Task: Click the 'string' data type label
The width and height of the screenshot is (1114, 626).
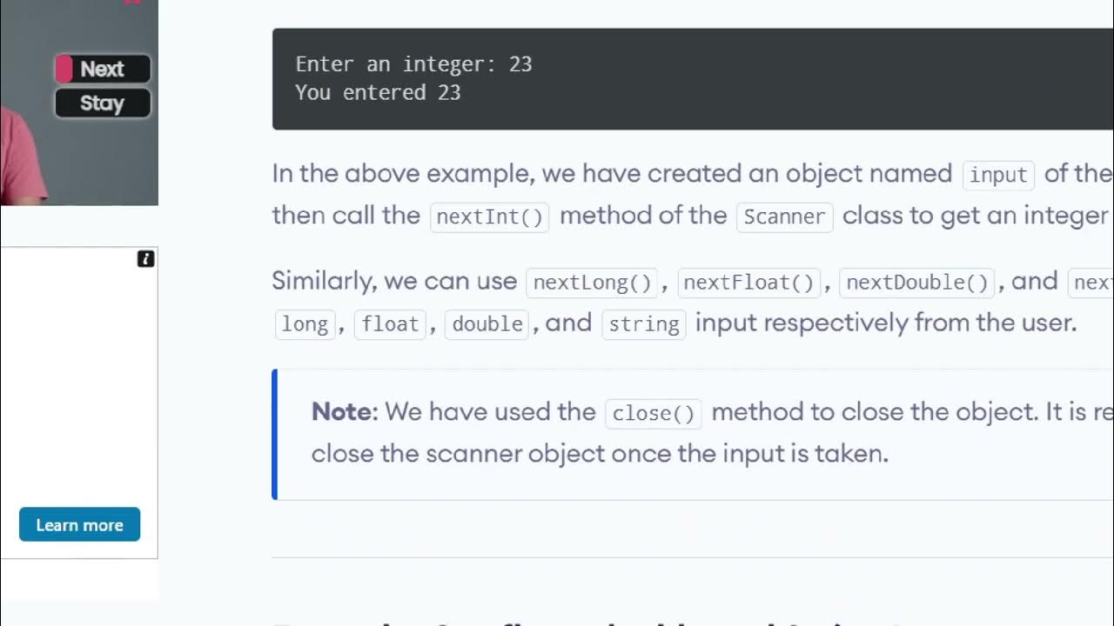Action: click(644, 324)
